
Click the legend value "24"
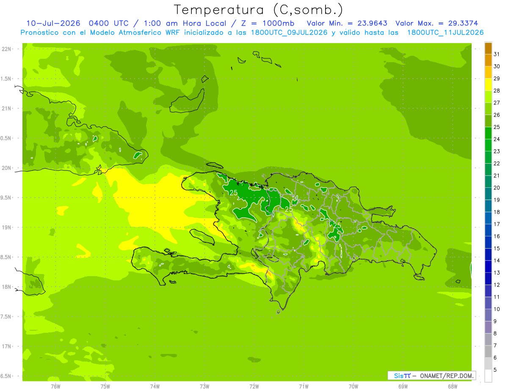(497, 139)
